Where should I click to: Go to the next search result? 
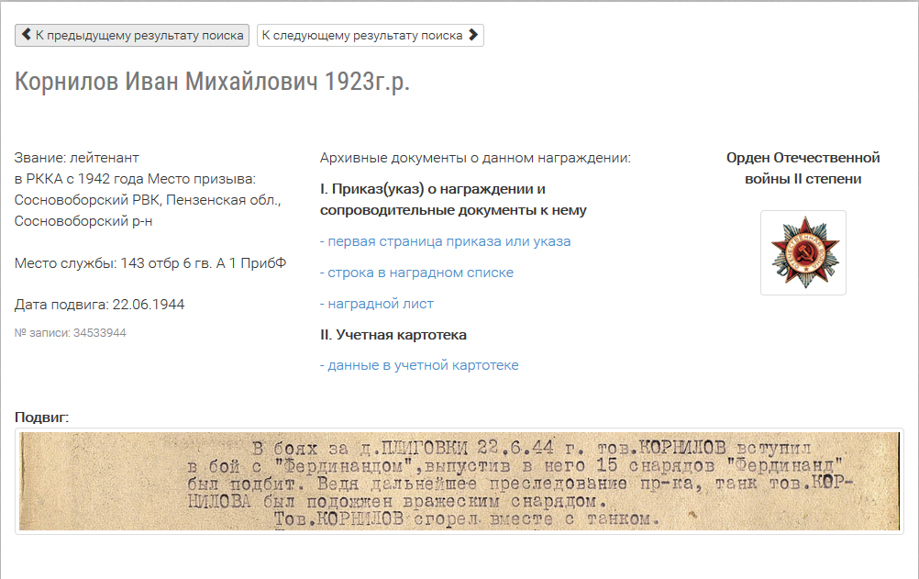[370, 36]
